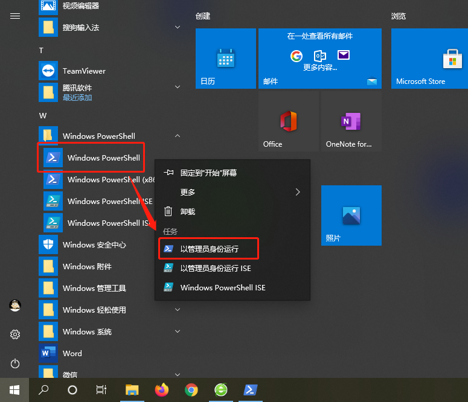The height and width of the screenshot is (402, 468).
Task: Click the 最近添加 label under 腾讯软件
Action: tap(77, 98)
